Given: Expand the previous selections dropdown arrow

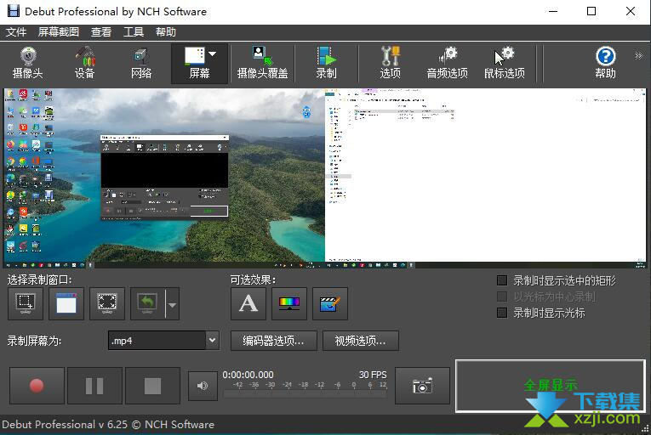Looking at the screenshot, I should (x=172, y=304).
